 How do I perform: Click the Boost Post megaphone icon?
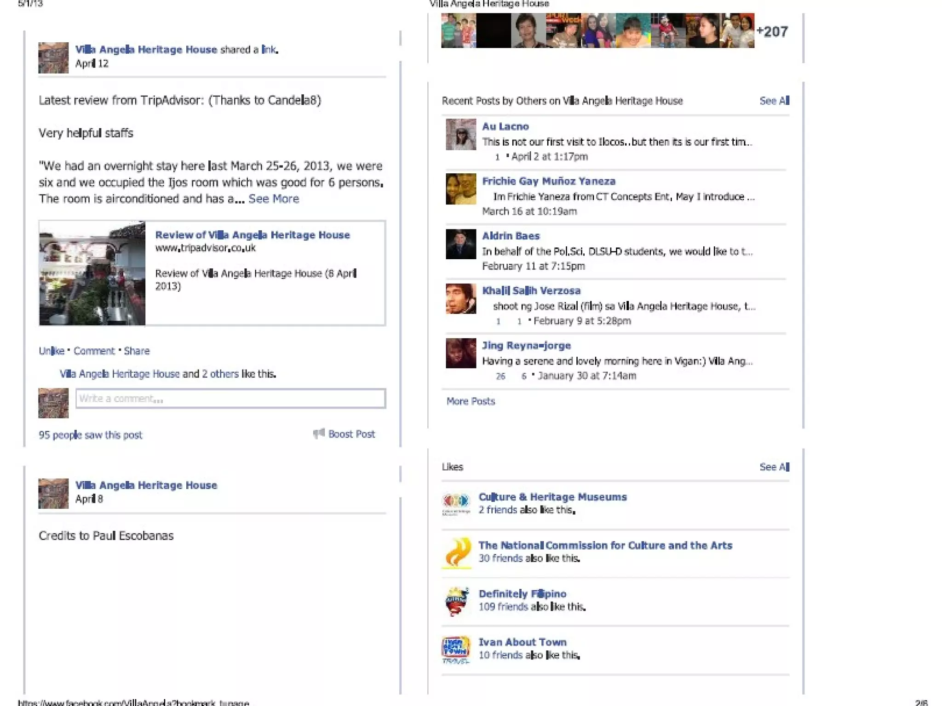(x=319, y=433)
